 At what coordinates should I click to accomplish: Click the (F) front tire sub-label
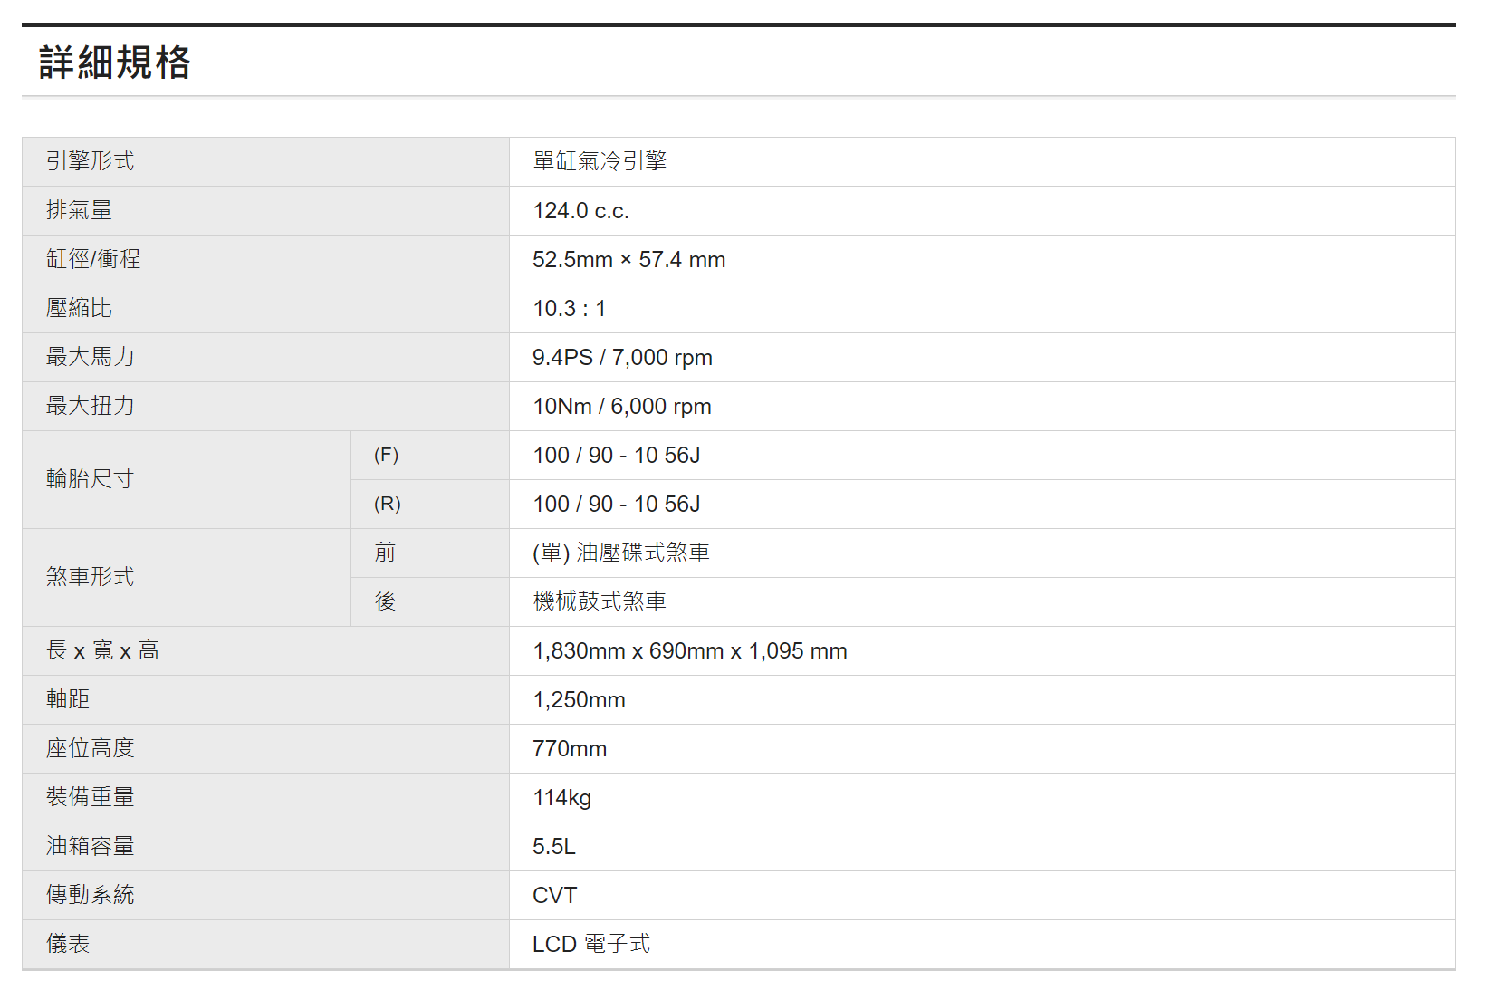(387, 455)
